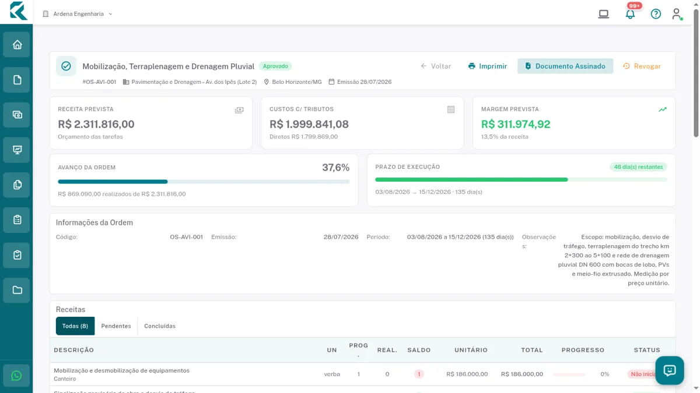Click the K logo in the header
Image resolution: width=700 pixels, height=393 pixels.
click(18, 11)
